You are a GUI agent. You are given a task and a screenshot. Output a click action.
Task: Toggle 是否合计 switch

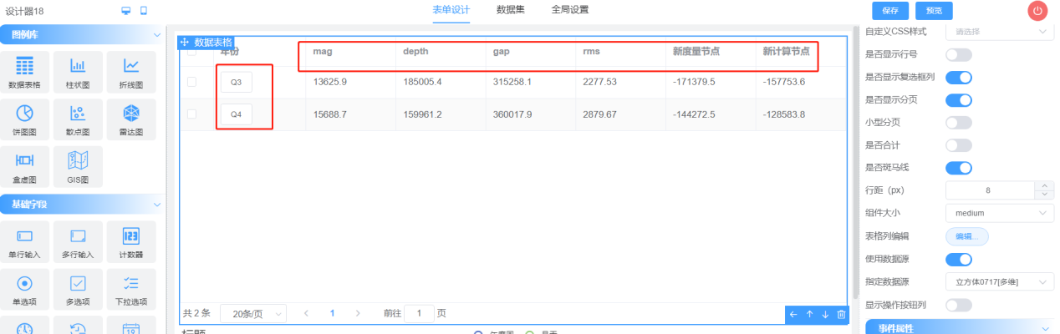[959, 145]
